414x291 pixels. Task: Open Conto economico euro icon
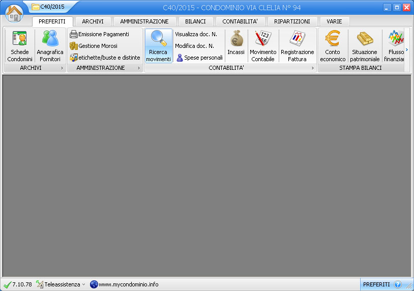point(333,46)
